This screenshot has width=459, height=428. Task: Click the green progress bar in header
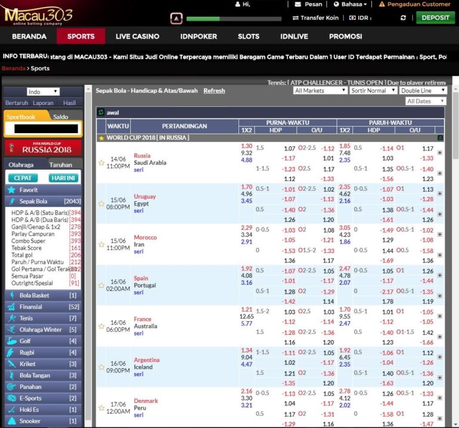(234, 19)
